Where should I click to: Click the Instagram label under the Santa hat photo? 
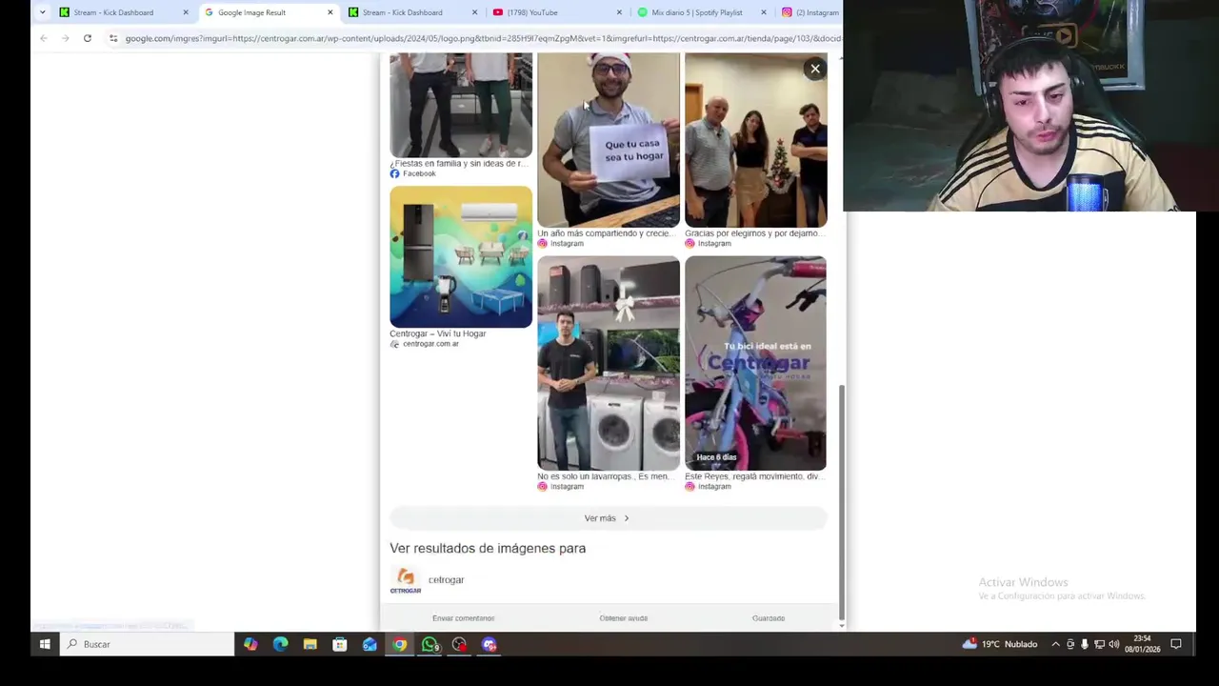[x=567, y=244]
